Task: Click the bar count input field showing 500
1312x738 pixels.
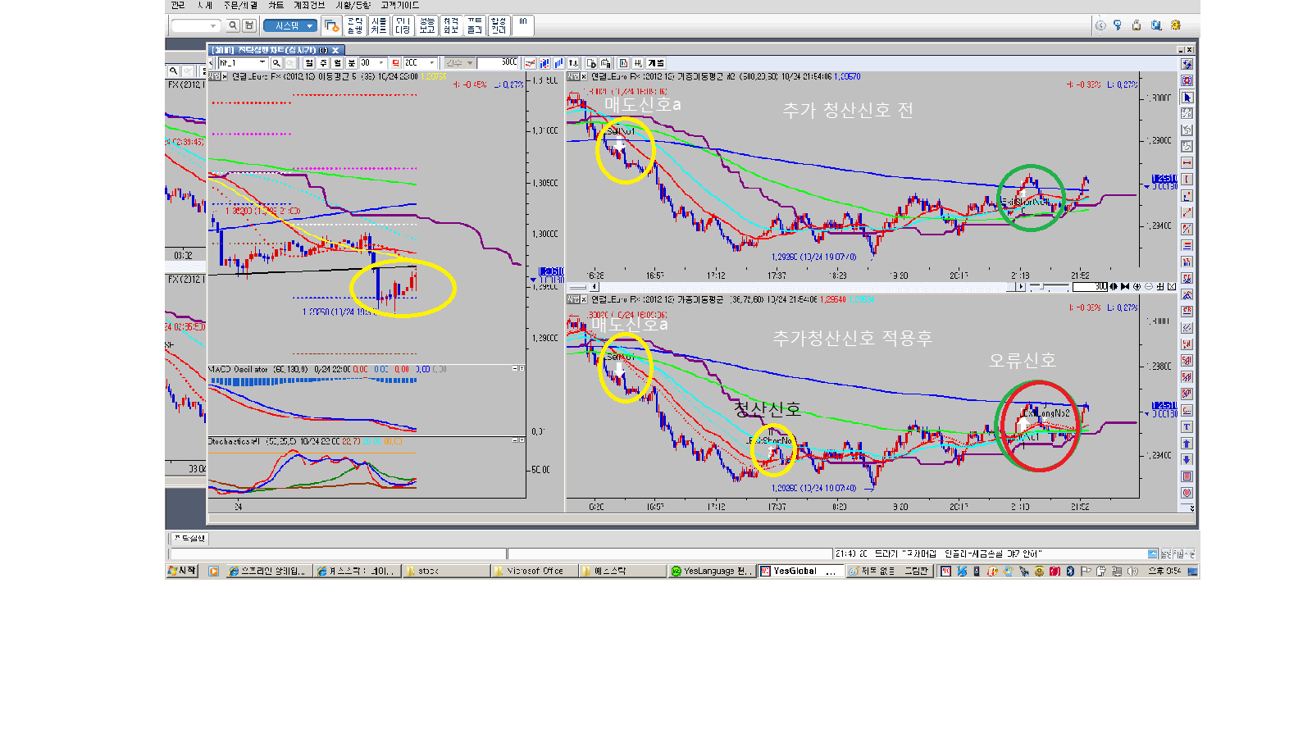Action: pyautogui.click(x=499, y=63)
